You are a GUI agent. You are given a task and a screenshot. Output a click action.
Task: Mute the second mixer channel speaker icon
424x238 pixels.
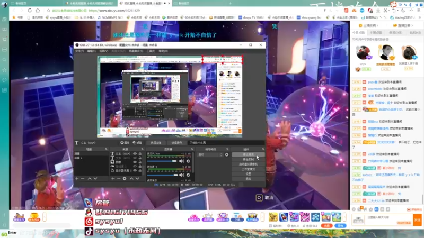click(x=181, y=175)
